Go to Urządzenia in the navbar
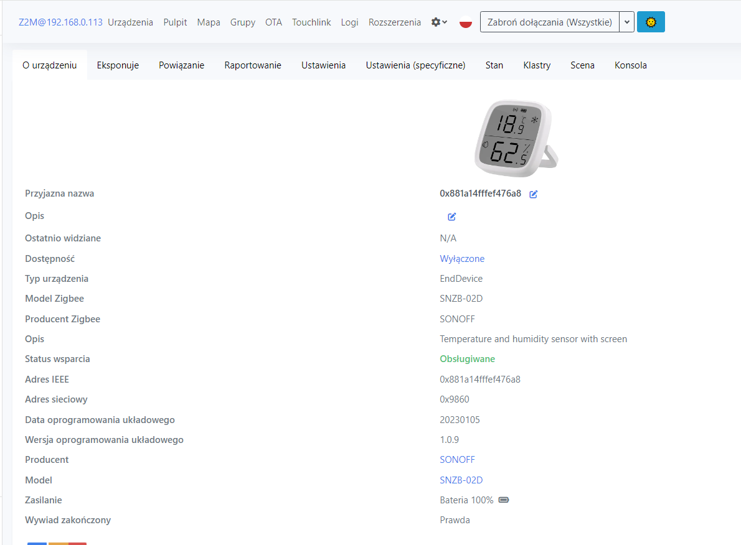Screen dimensions: 741x545 coord(130,22)
